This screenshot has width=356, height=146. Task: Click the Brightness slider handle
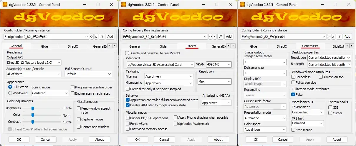[33, 108]
